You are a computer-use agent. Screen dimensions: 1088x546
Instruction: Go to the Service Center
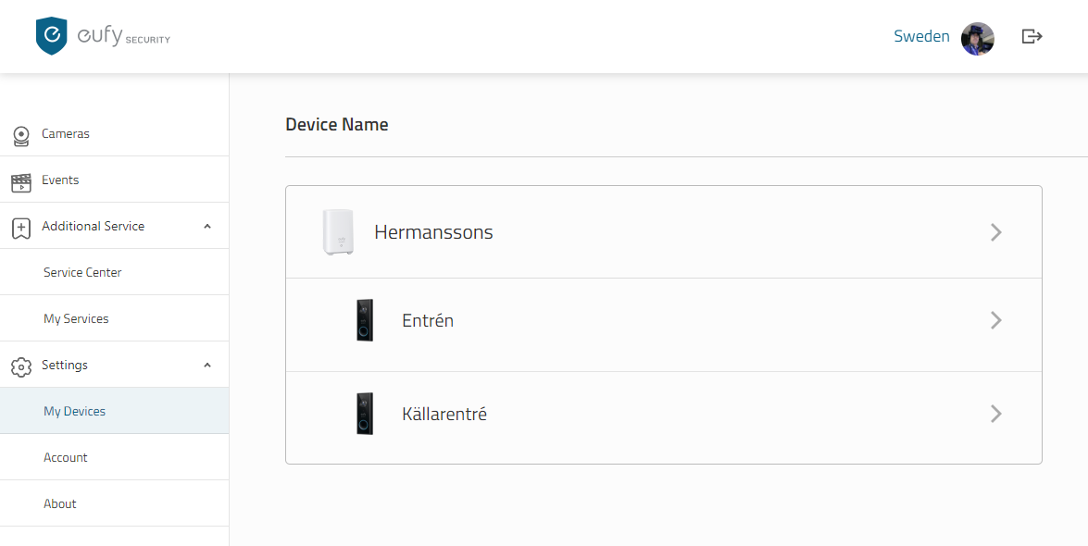click(x=82, y=271)
